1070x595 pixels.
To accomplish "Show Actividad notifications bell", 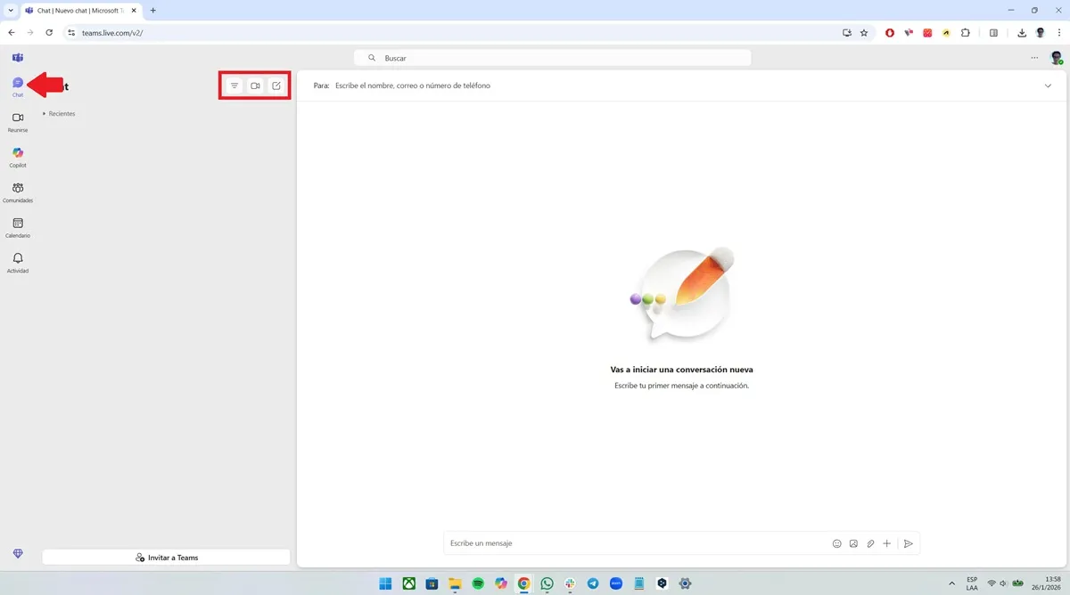I will (18, 263).
